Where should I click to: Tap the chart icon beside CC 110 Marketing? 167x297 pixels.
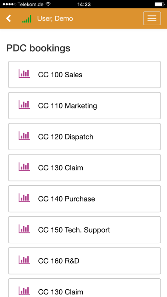[24, 105]
